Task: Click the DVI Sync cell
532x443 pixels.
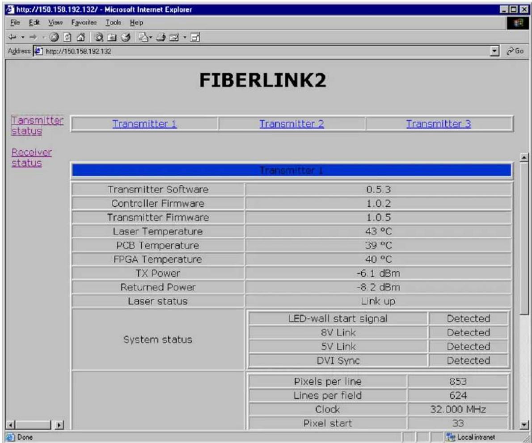Action: pos(338,361)
